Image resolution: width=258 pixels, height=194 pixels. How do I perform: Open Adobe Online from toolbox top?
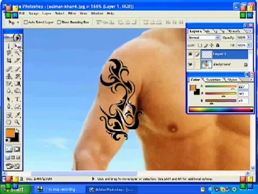tap(13, 38)
